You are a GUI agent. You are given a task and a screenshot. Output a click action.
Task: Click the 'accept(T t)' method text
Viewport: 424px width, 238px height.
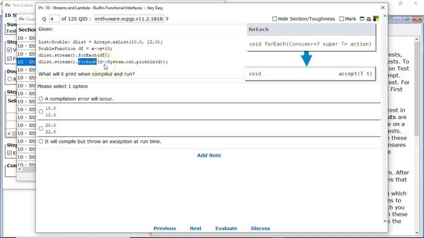pos(355,73)
